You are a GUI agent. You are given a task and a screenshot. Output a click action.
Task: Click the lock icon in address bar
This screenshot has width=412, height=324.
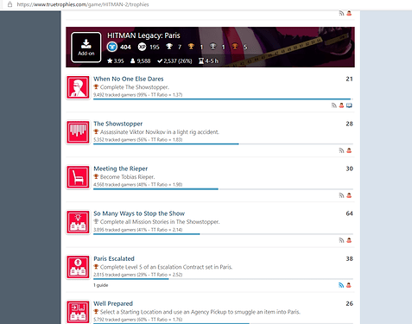10,4
